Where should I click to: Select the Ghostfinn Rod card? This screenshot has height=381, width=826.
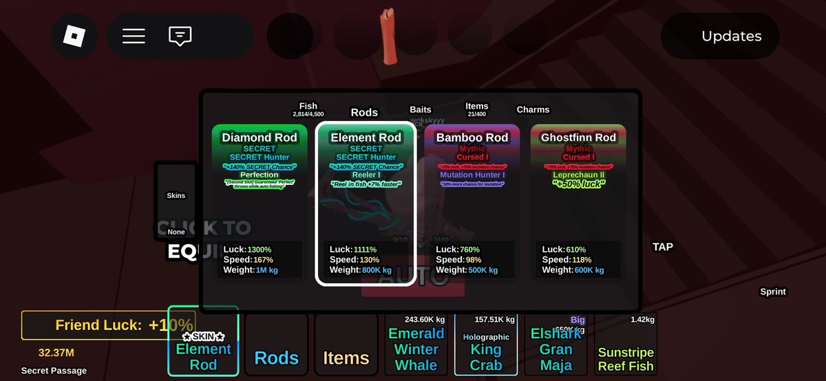pyautogui.click(x=578, y=202)
